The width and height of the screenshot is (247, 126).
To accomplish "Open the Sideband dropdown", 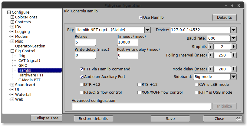I will click(233, 77).
